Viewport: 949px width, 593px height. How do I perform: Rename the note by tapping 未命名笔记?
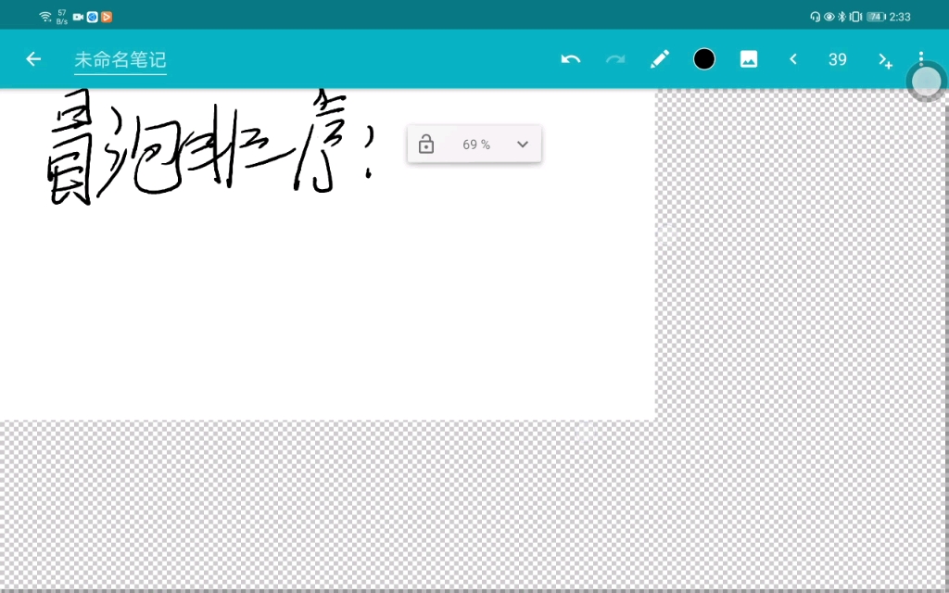[120, 59]
